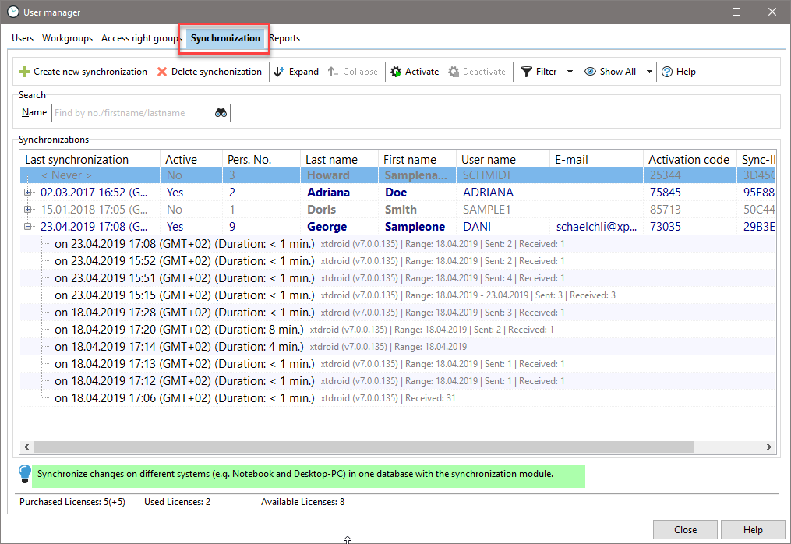Viewport: 791px width, 544px height.
Task: Collapse the George Sampleone synchronization row
Action: point(29,227)
